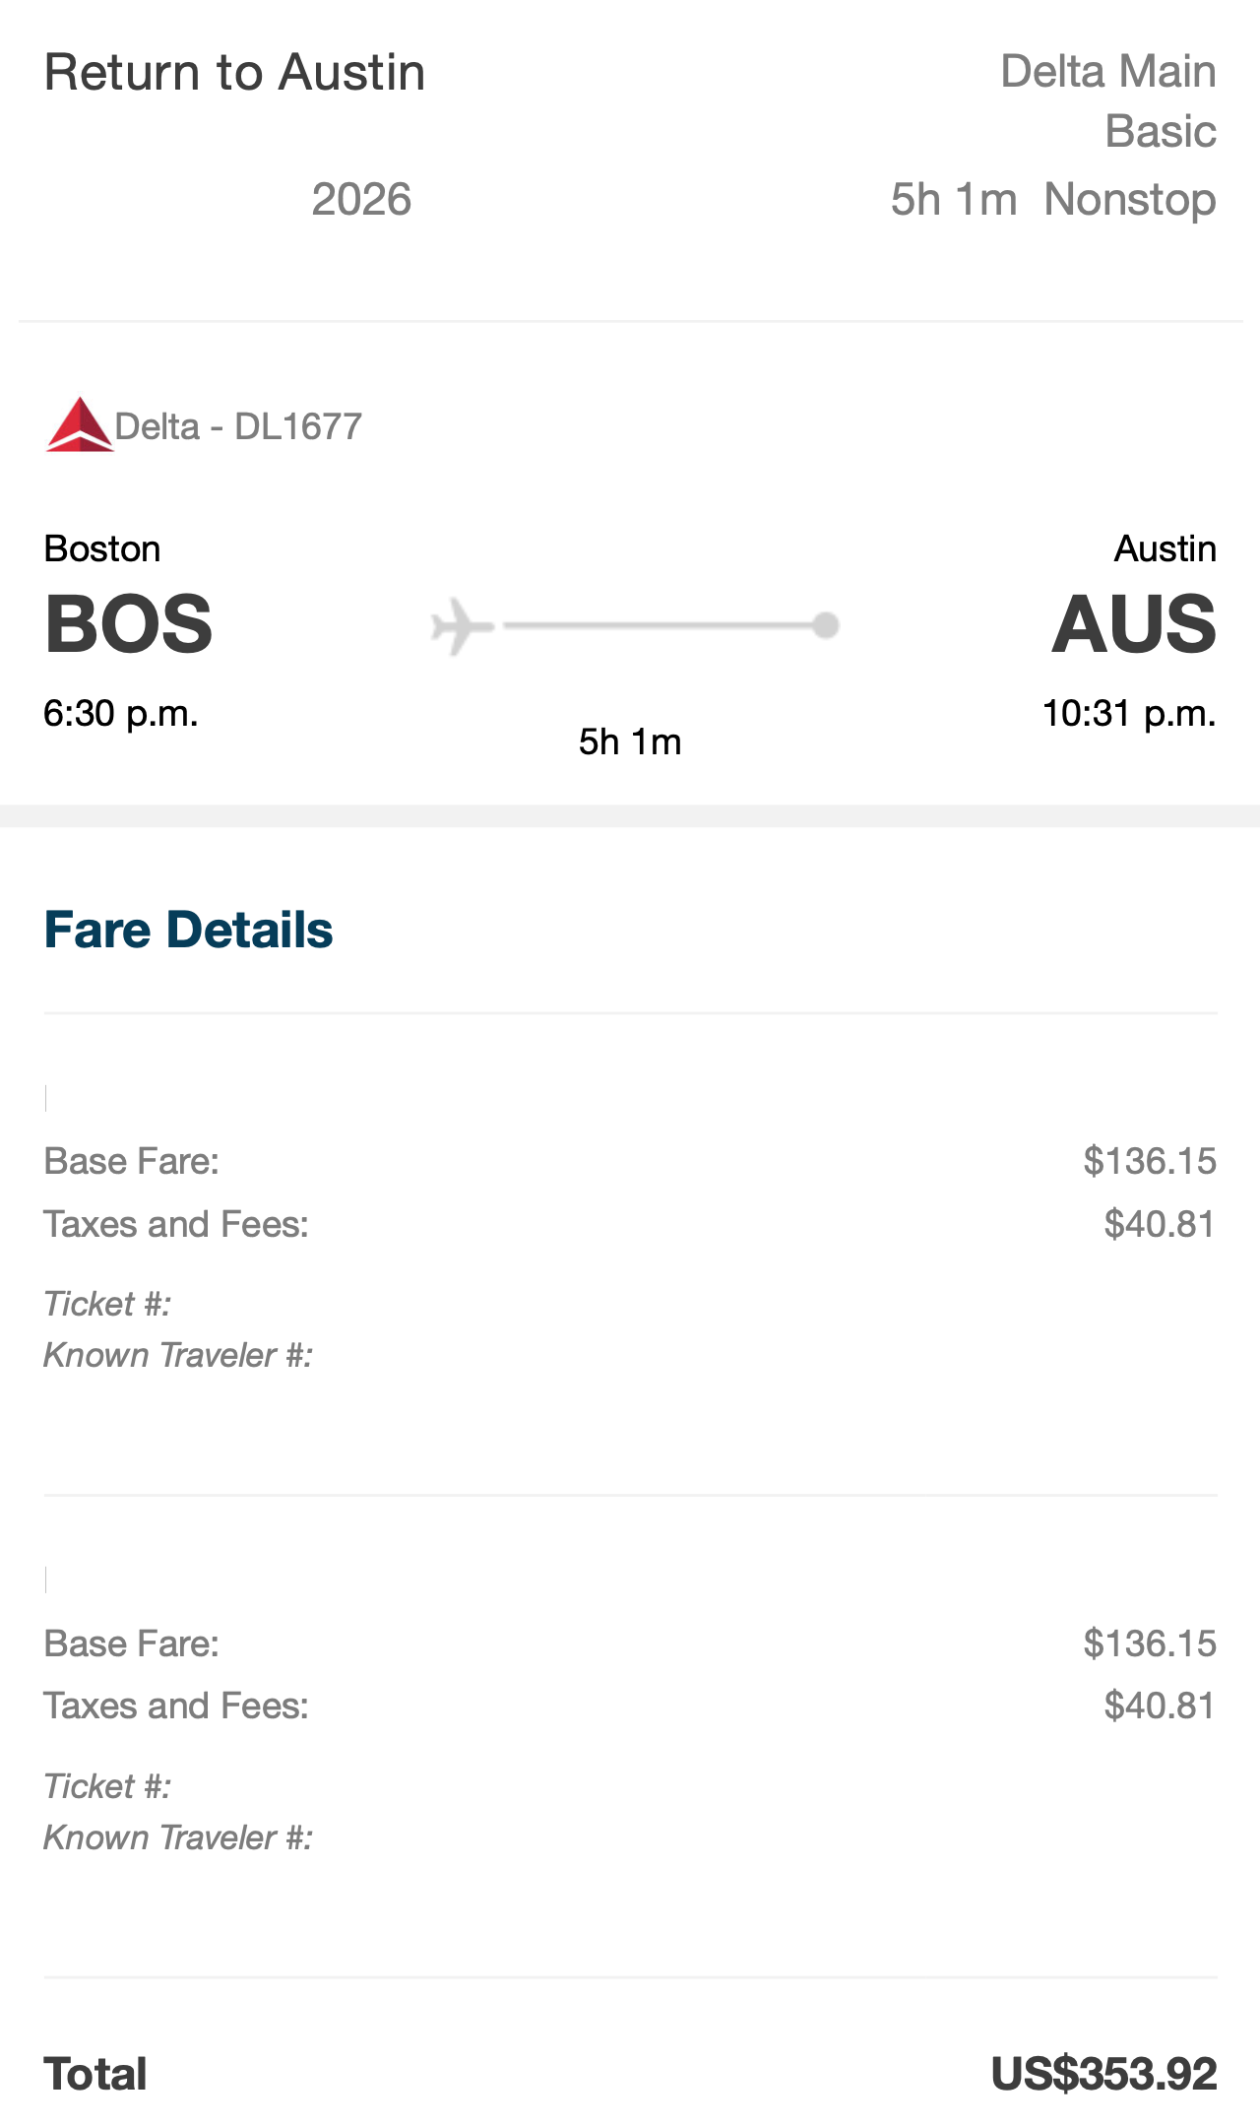Click the destination dot ending the route line
This screenshot has width=1260, height=2125.
pos(825,625)
